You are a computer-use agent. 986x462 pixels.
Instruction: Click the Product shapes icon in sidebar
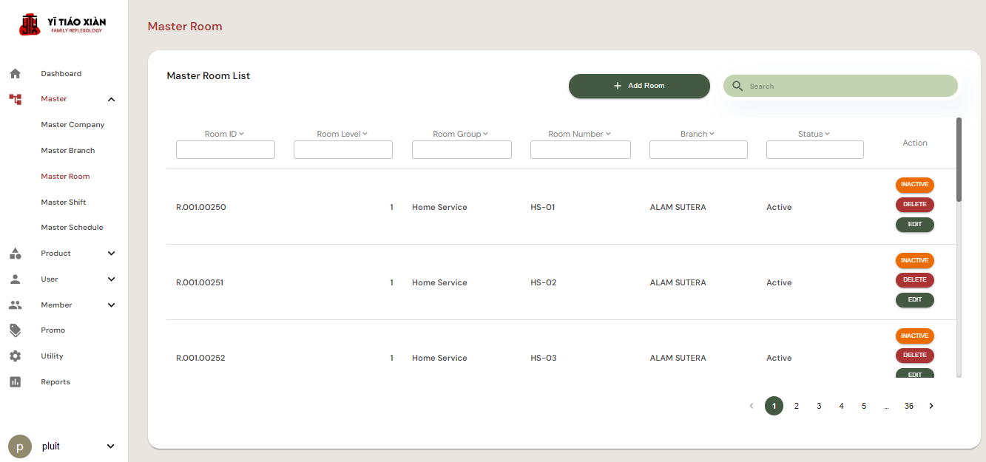[x=15, y=254]
